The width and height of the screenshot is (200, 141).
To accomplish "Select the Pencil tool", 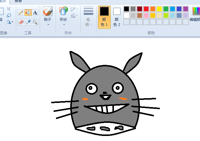I will coord(21,12).
